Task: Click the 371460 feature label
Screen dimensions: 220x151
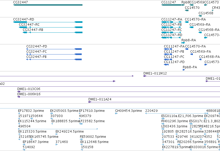Action: point(62,142)
